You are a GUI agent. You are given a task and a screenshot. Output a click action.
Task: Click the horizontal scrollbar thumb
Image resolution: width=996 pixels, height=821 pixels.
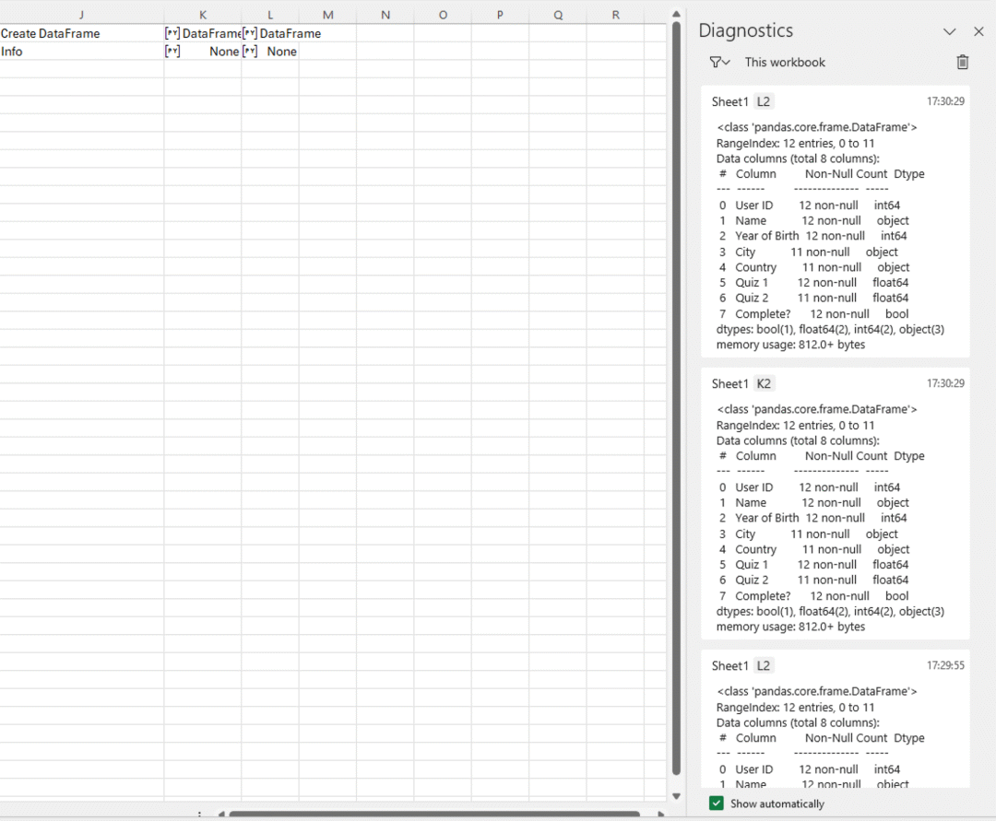pyautogui.click(x=434, y=814)
